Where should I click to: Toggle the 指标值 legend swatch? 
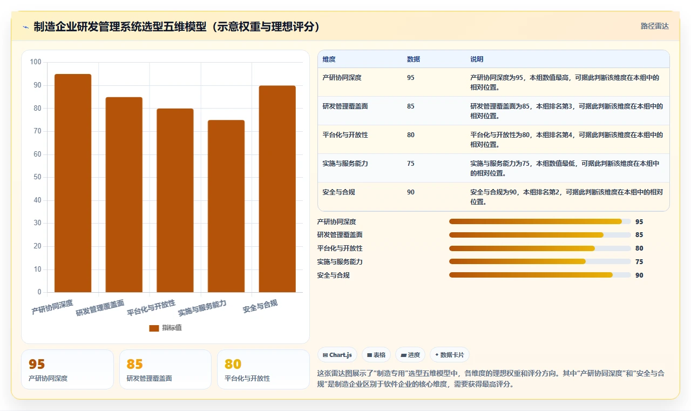click(154, 328)
